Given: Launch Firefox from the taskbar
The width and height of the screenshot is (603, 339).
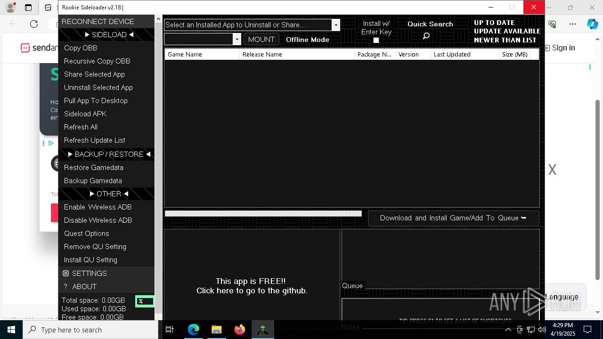Looking at the screenshot, I should tap(240, 330).
